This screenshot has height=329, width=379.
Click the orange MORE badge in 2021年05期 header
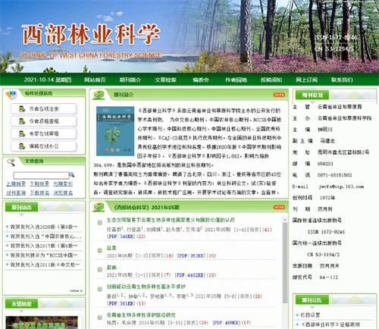[279, 207]
